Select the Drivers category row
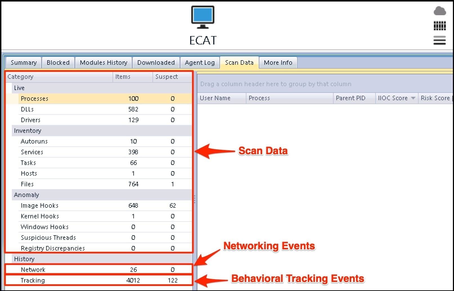 coord(105,120)
